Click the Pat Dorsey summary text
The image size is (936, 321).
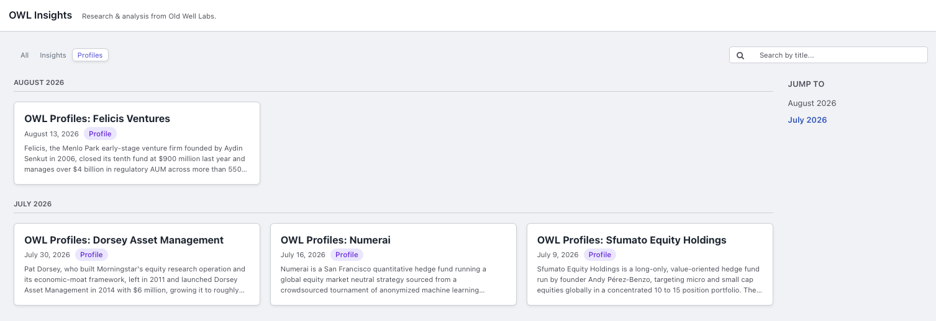point(135,279)
